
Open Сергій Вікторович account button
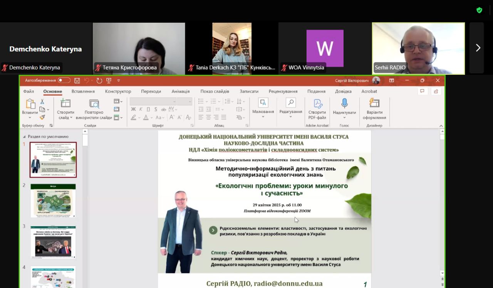click(357, 81)
